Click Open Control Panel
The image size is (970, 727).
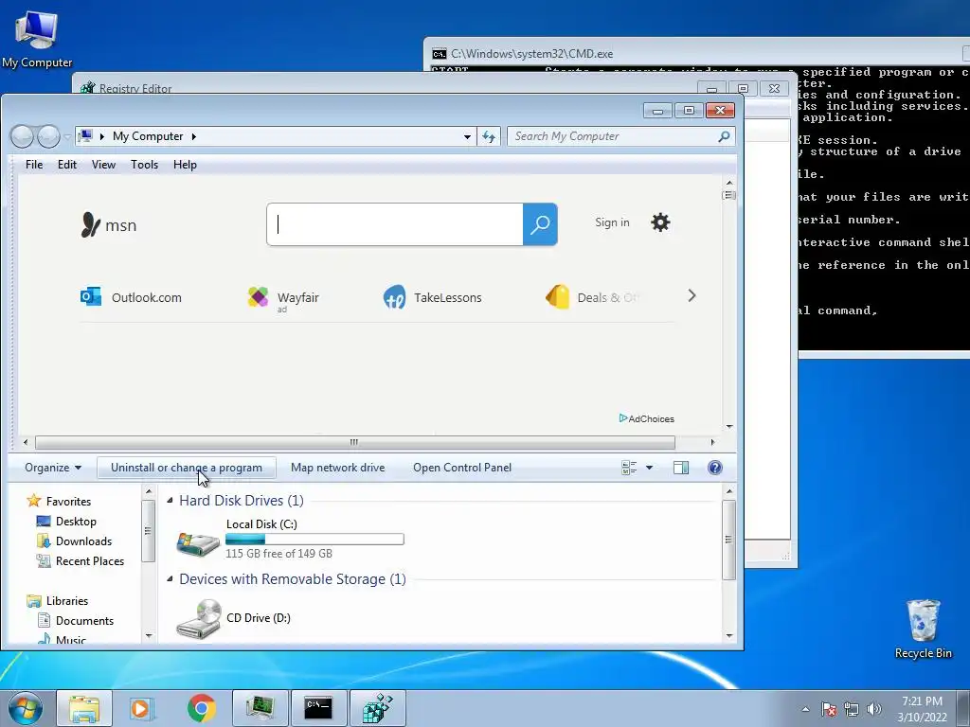point(462,468)
